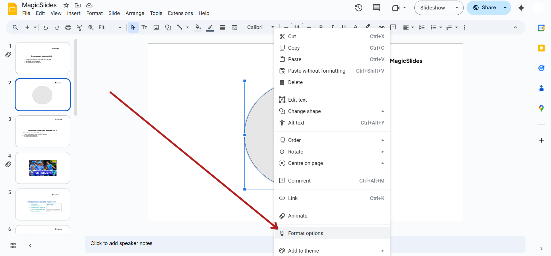Open line spacing options
Viewport: 551px width, 256px height.
(x=422, y=27)
